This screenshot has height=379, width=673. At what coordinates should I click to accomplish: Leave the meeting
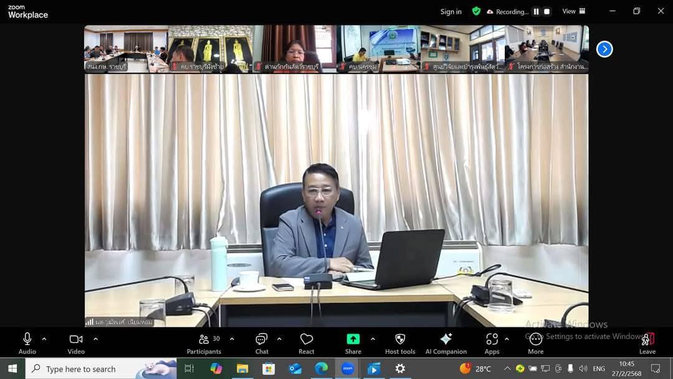pos(647,343)
